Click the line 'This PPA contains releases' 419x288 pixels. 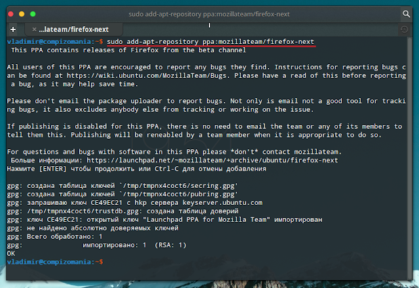click(x=128, y=50)
